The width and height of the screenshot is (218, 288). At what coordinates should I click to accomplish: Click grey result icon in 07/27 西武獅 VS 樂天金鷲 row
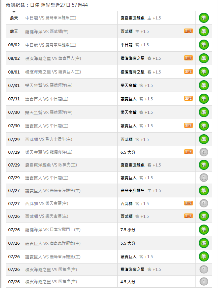(x=204, y=203)
